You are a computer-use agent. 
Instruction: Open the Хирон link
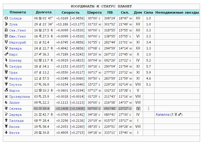14,91
